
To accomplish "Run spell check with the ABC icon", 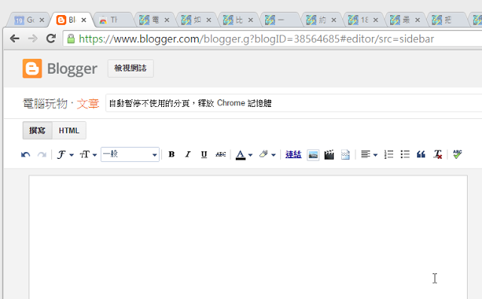I will 457,154.
